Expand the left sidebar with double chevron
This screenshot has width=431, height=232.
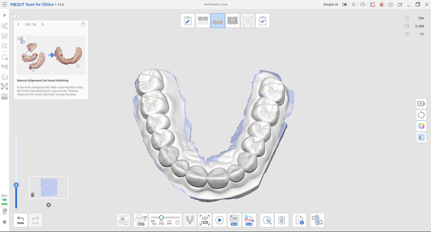[x=5, y=15]
